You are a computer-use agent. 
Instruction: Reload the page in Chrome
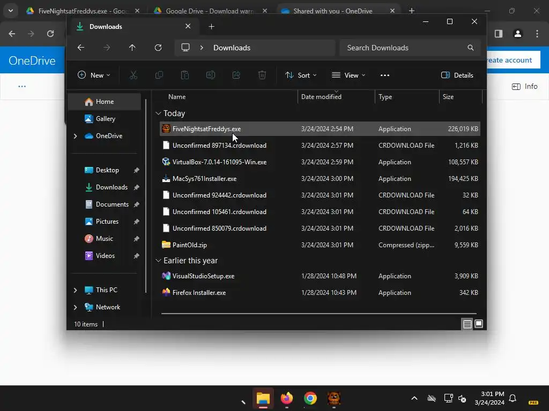tap(50, 34)
